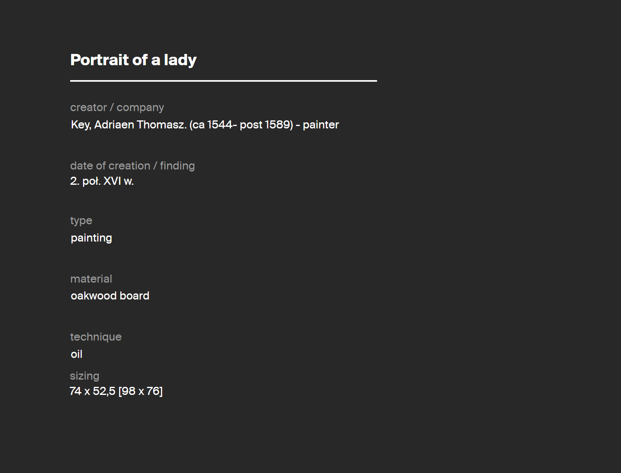Click the 1544 birth year in creator line

pos(220,125)
